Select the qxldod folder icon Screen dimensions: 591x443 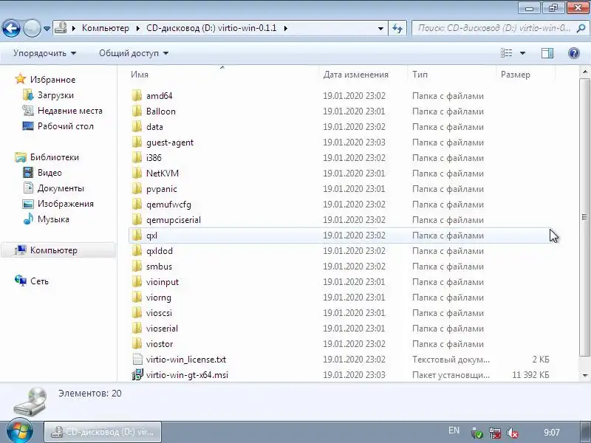[137, 251]
